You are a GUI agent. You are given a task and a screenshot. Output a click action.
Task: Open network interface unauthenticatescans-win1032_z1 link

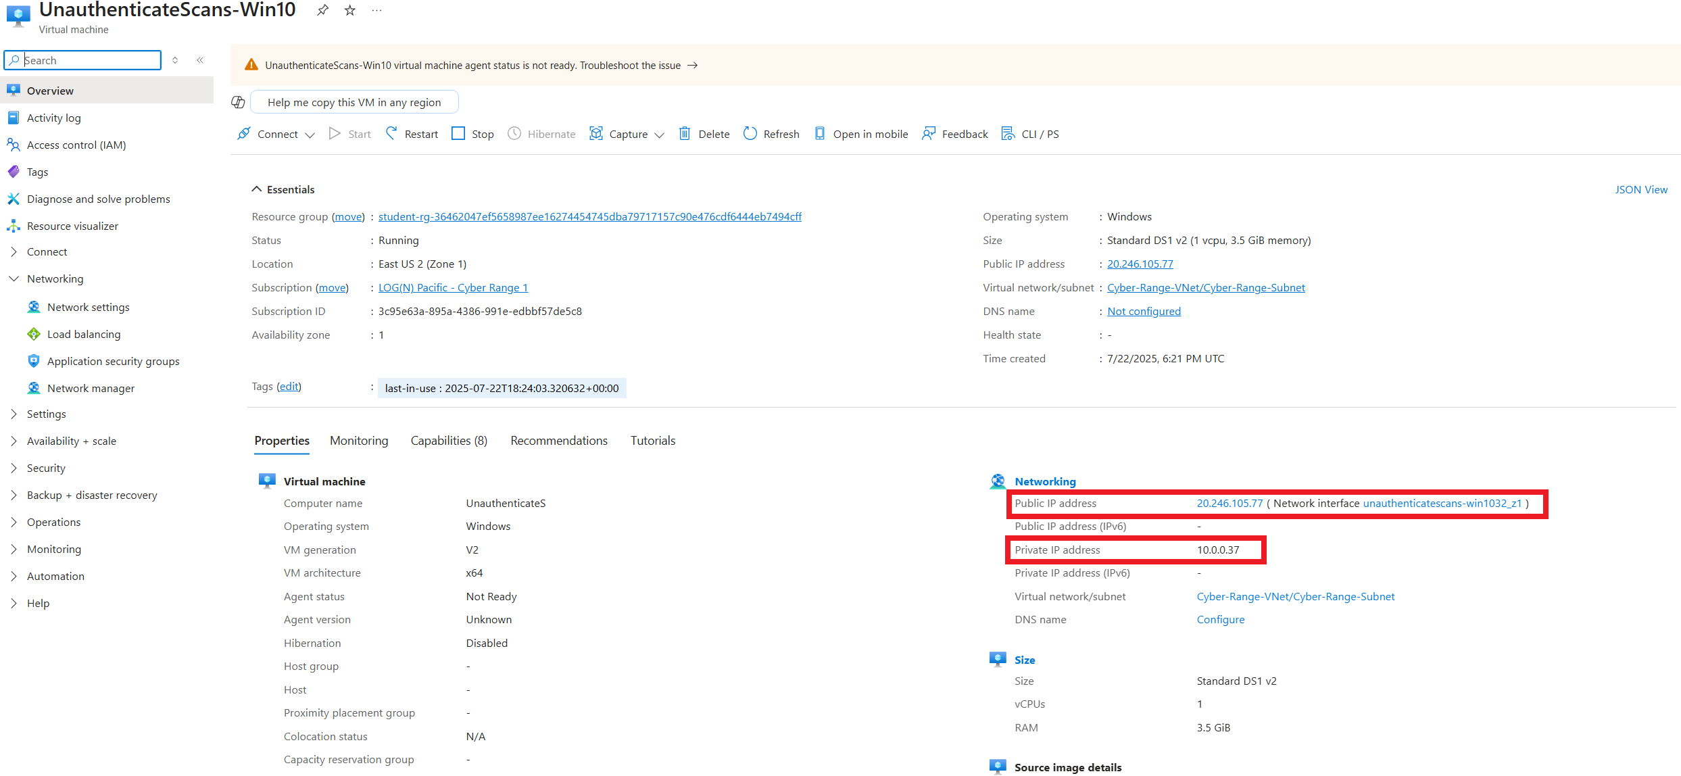(x=1442, y=503)
